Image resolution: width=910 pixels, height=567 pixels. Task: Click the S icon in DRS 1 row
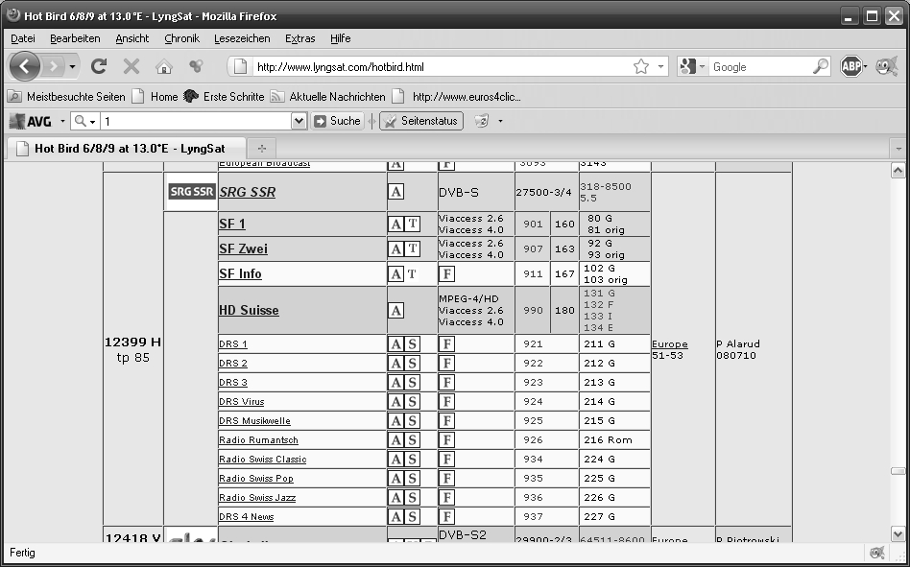412,343
